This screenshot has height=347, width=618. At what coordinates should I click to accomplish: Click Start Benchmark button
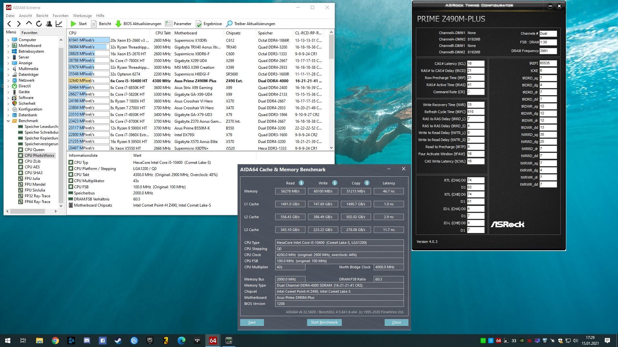[324, 322]
